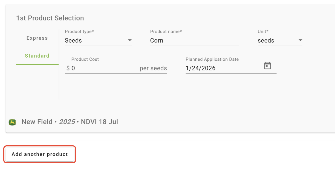
Task: Click the dollar sign cost prefix
Action: click(68, 68)
